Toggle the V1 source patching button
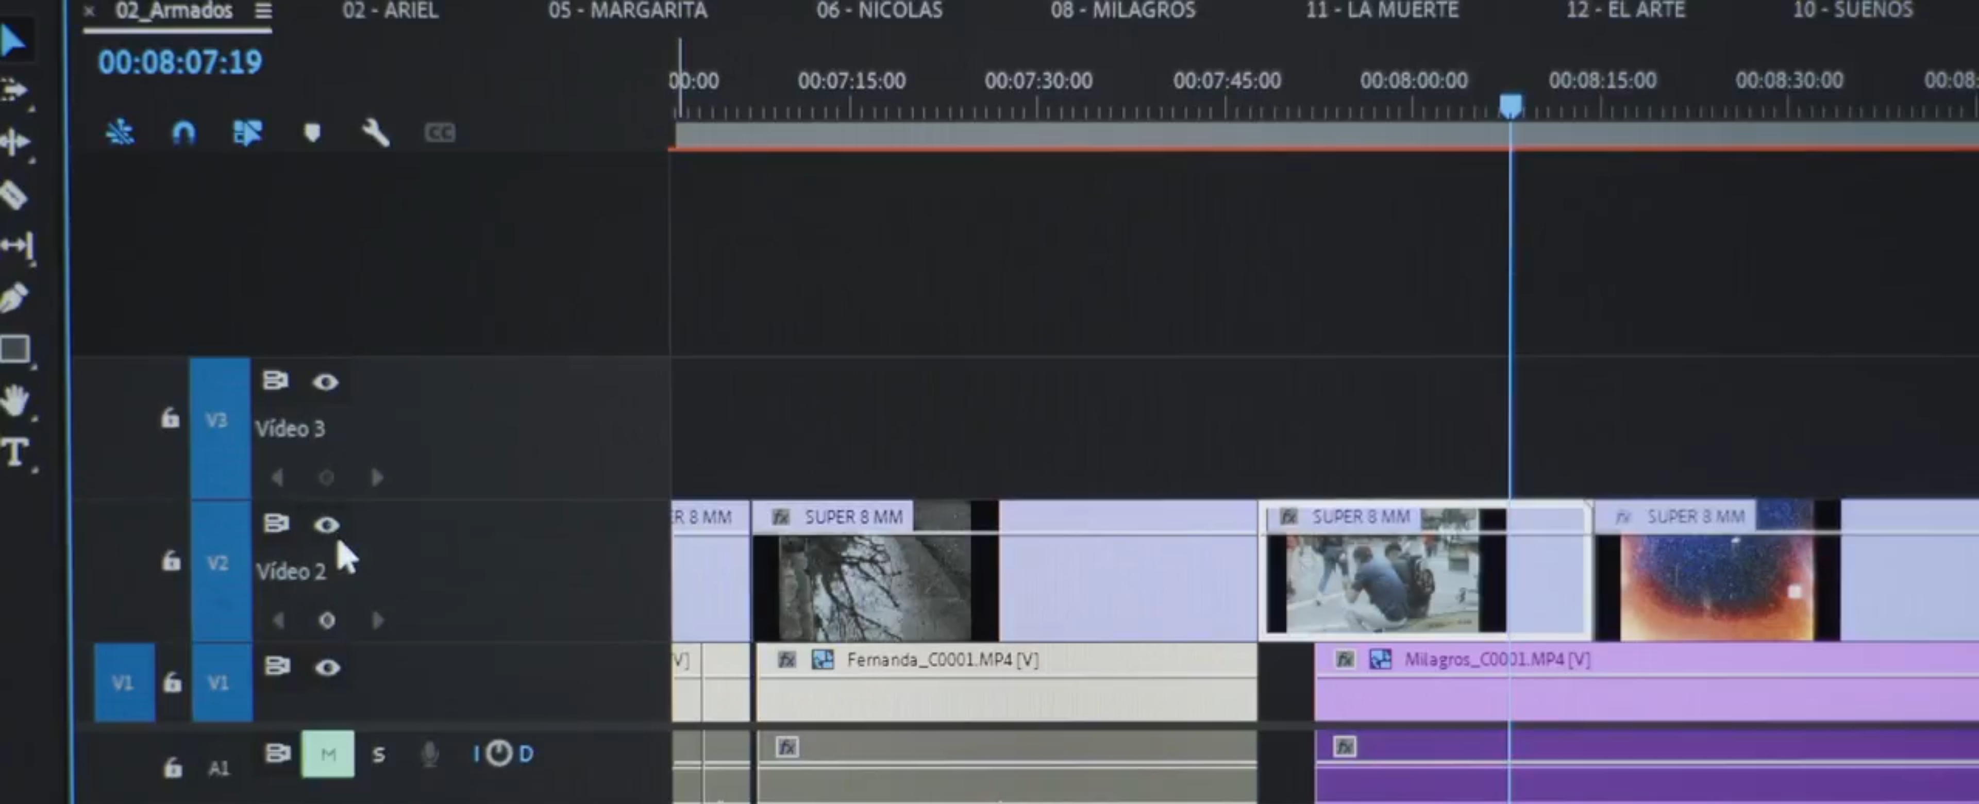 pyautogui.click(x=124, y=682)
